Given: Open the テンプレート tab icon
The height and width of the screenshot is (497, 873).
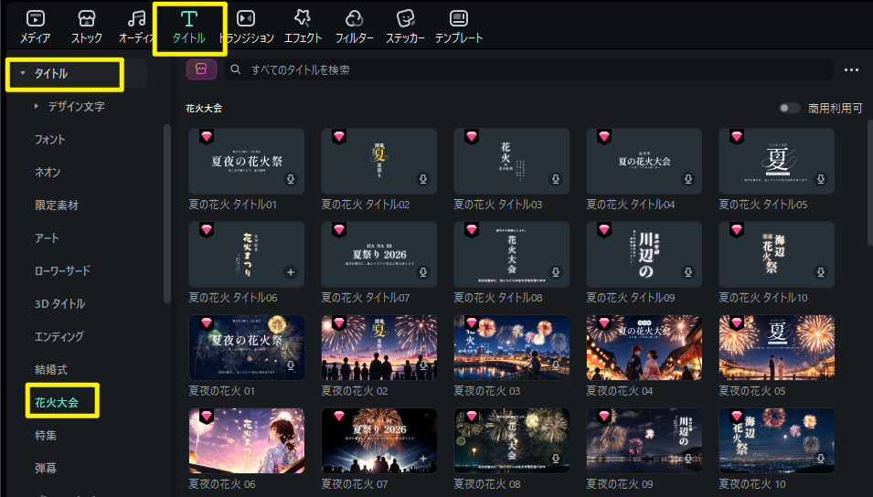Looking at the screenshot, I should pos(459,19).
